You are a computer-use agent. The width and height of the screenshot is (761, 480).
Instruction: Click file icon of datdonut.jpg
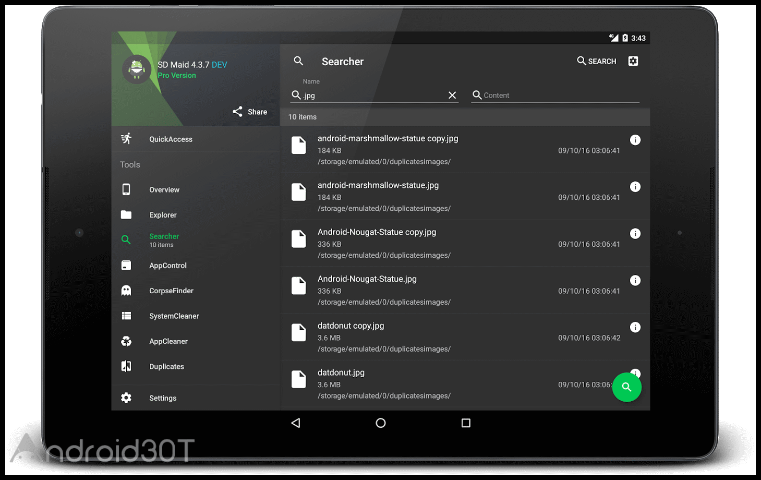[299, 379]
